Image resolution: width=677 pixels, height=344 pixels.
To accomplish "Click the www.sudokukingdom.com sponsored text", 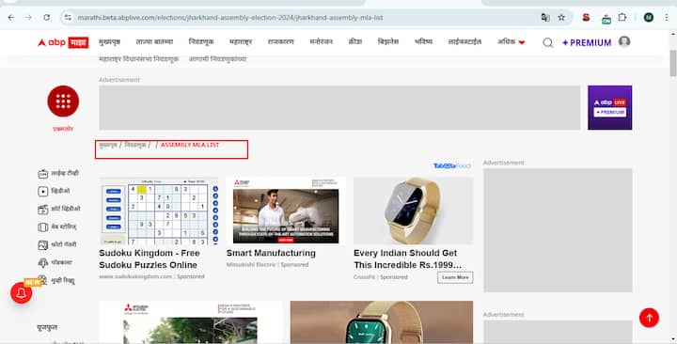I will tap(151, 276).
